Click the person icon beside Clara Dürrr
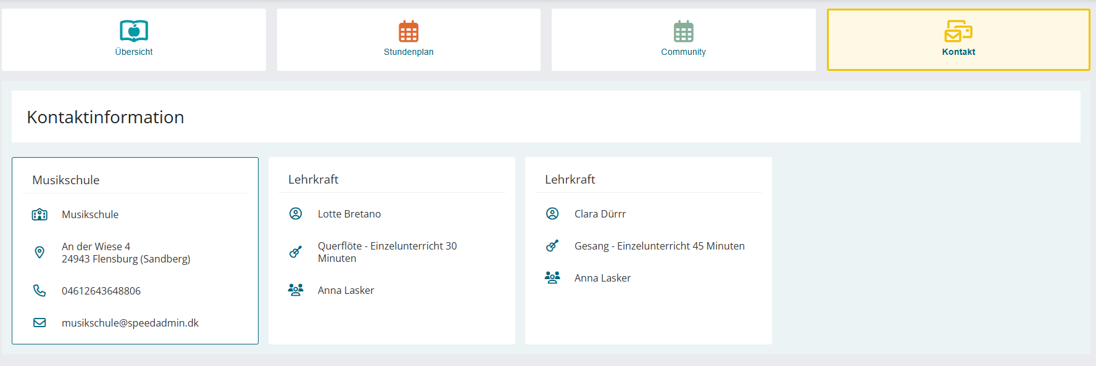Screen dimensions: 1096x366 [x=552, y=214]
